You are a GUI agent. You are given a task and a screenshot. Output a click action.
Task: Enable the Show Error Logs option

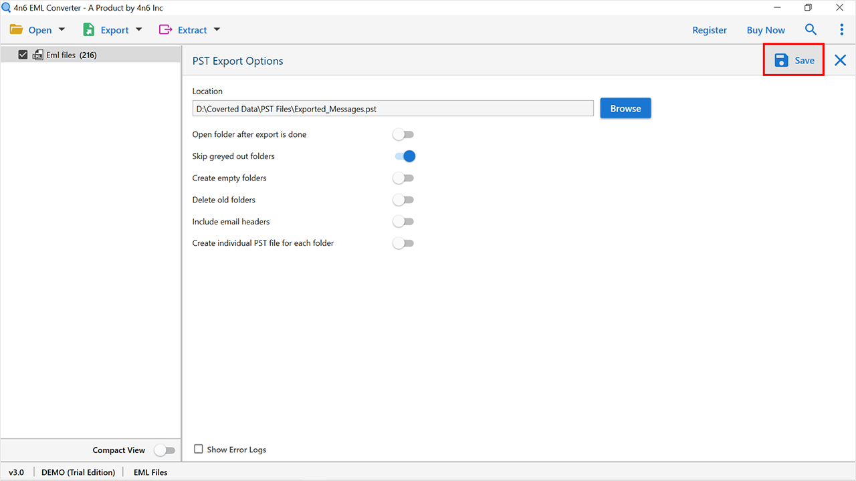[199, 449]
